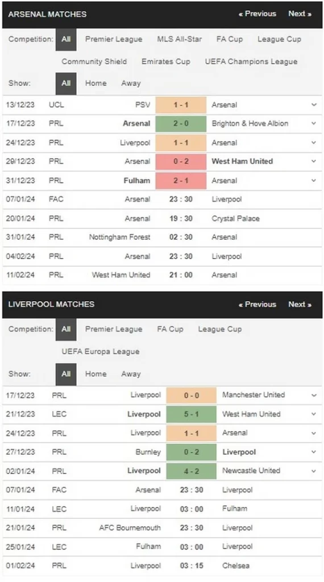Filter Liverpool matches by UEFA Europa League
The image size is (324, 582).
point(101,351)
